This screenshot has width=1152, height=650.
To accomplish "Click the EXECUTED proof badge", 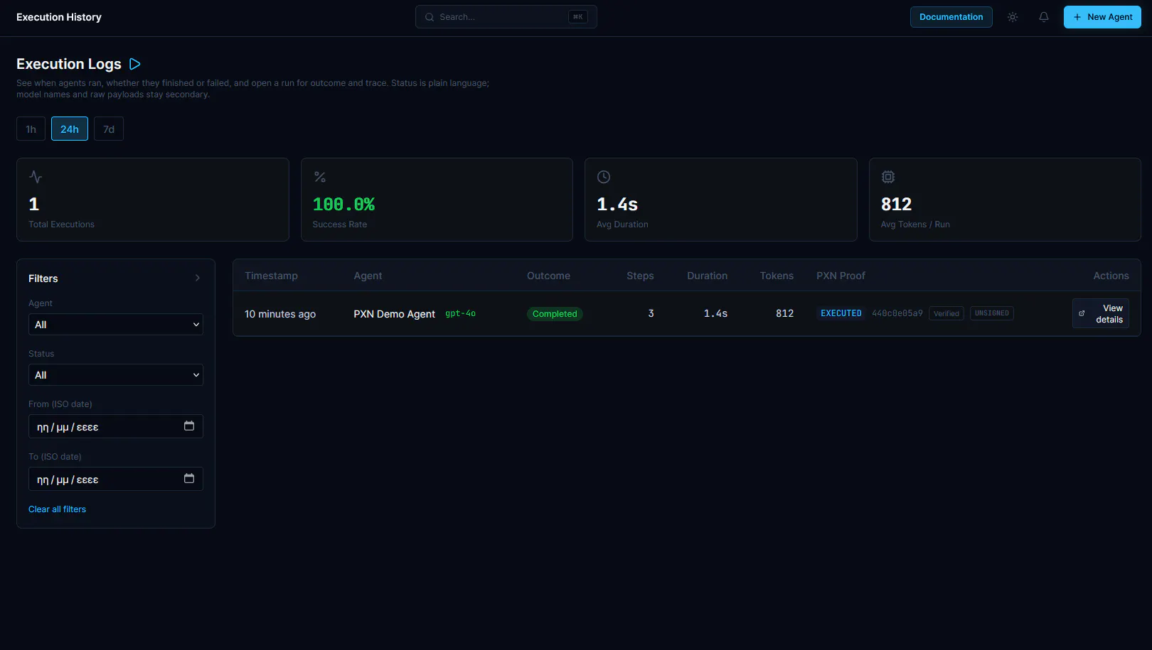I will point(841,313).
